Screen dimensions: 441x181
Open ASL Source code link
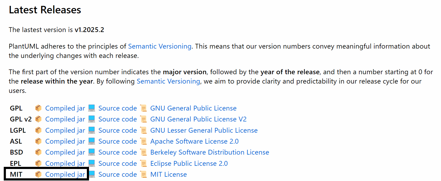tap(118, 141)
